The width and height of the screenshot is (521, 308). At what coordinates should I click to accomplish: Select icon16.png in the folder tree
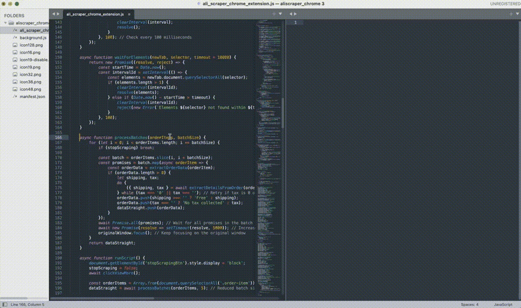click(30, 52)
